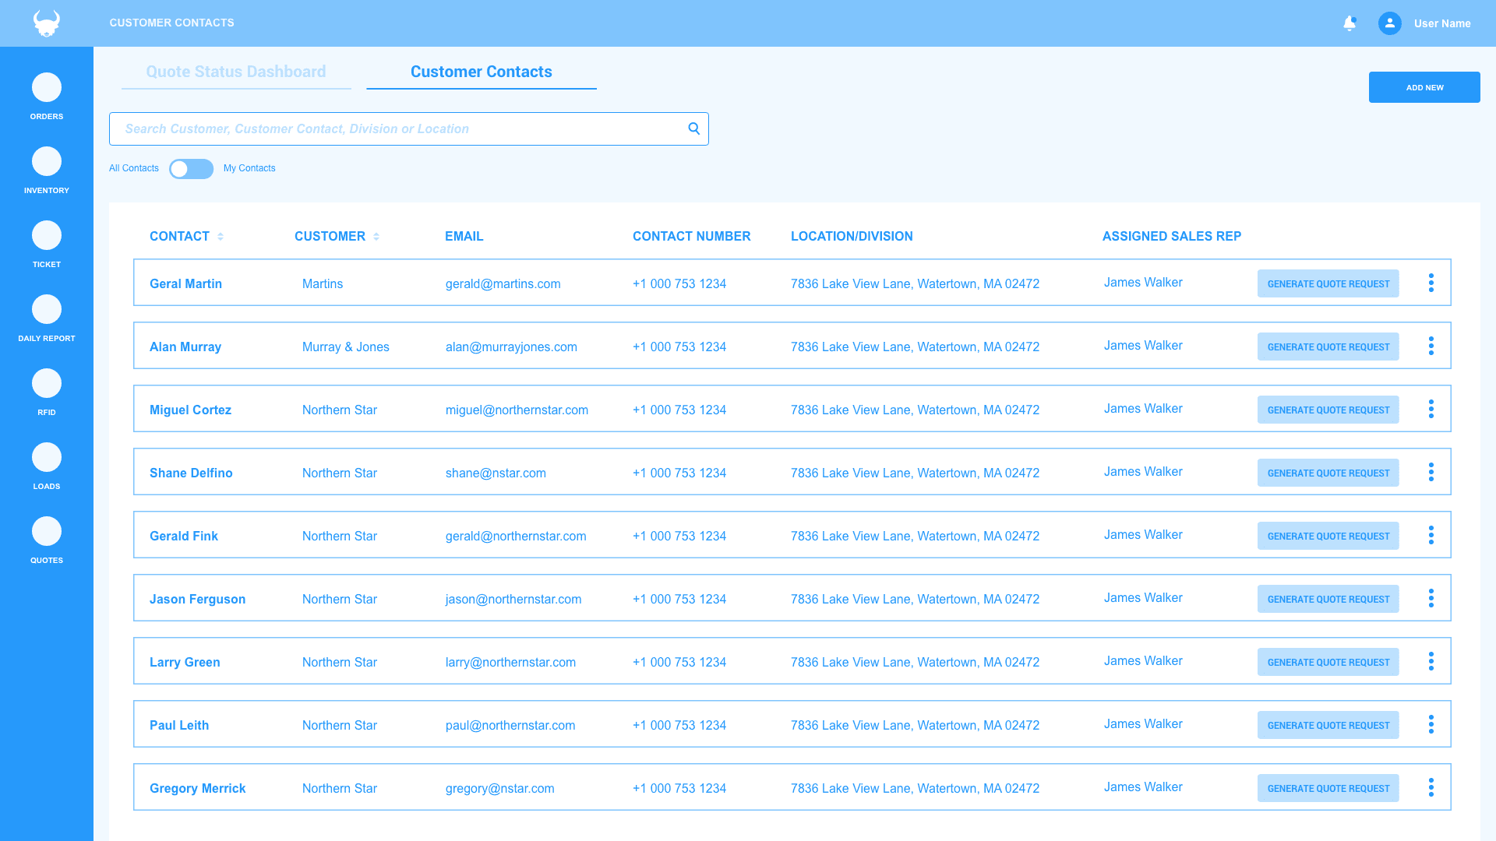Click contact name Jason Ferguson
This screenshot has width=1496, height=841.
point(197,599)
